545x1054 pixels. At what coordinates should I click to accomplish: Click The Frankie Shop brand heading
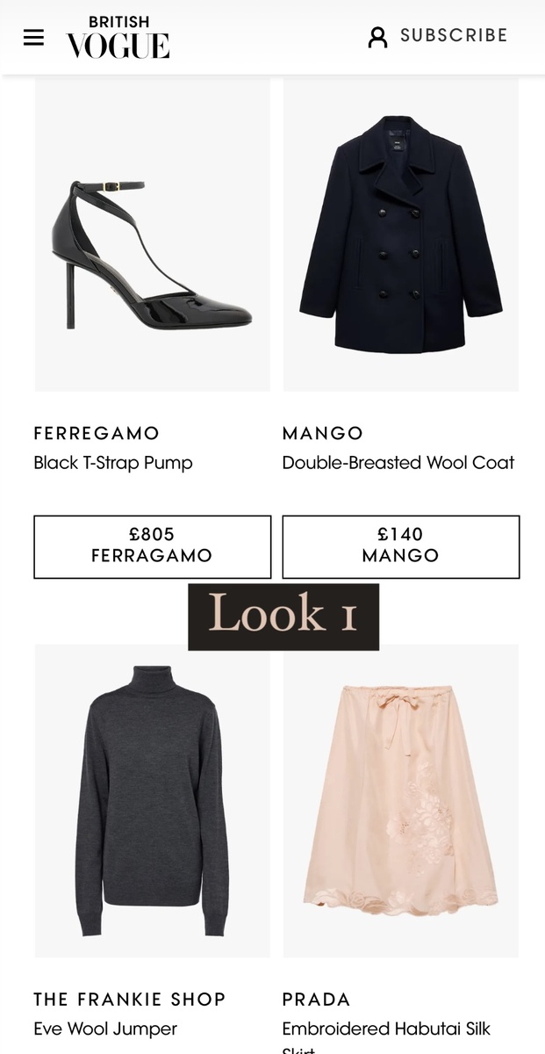click(130, 1000)
